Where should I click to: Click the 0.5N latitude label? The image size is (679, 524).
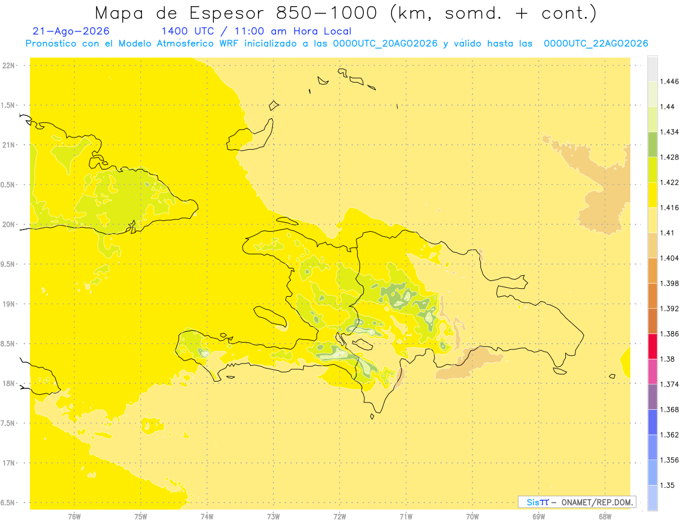8,185
